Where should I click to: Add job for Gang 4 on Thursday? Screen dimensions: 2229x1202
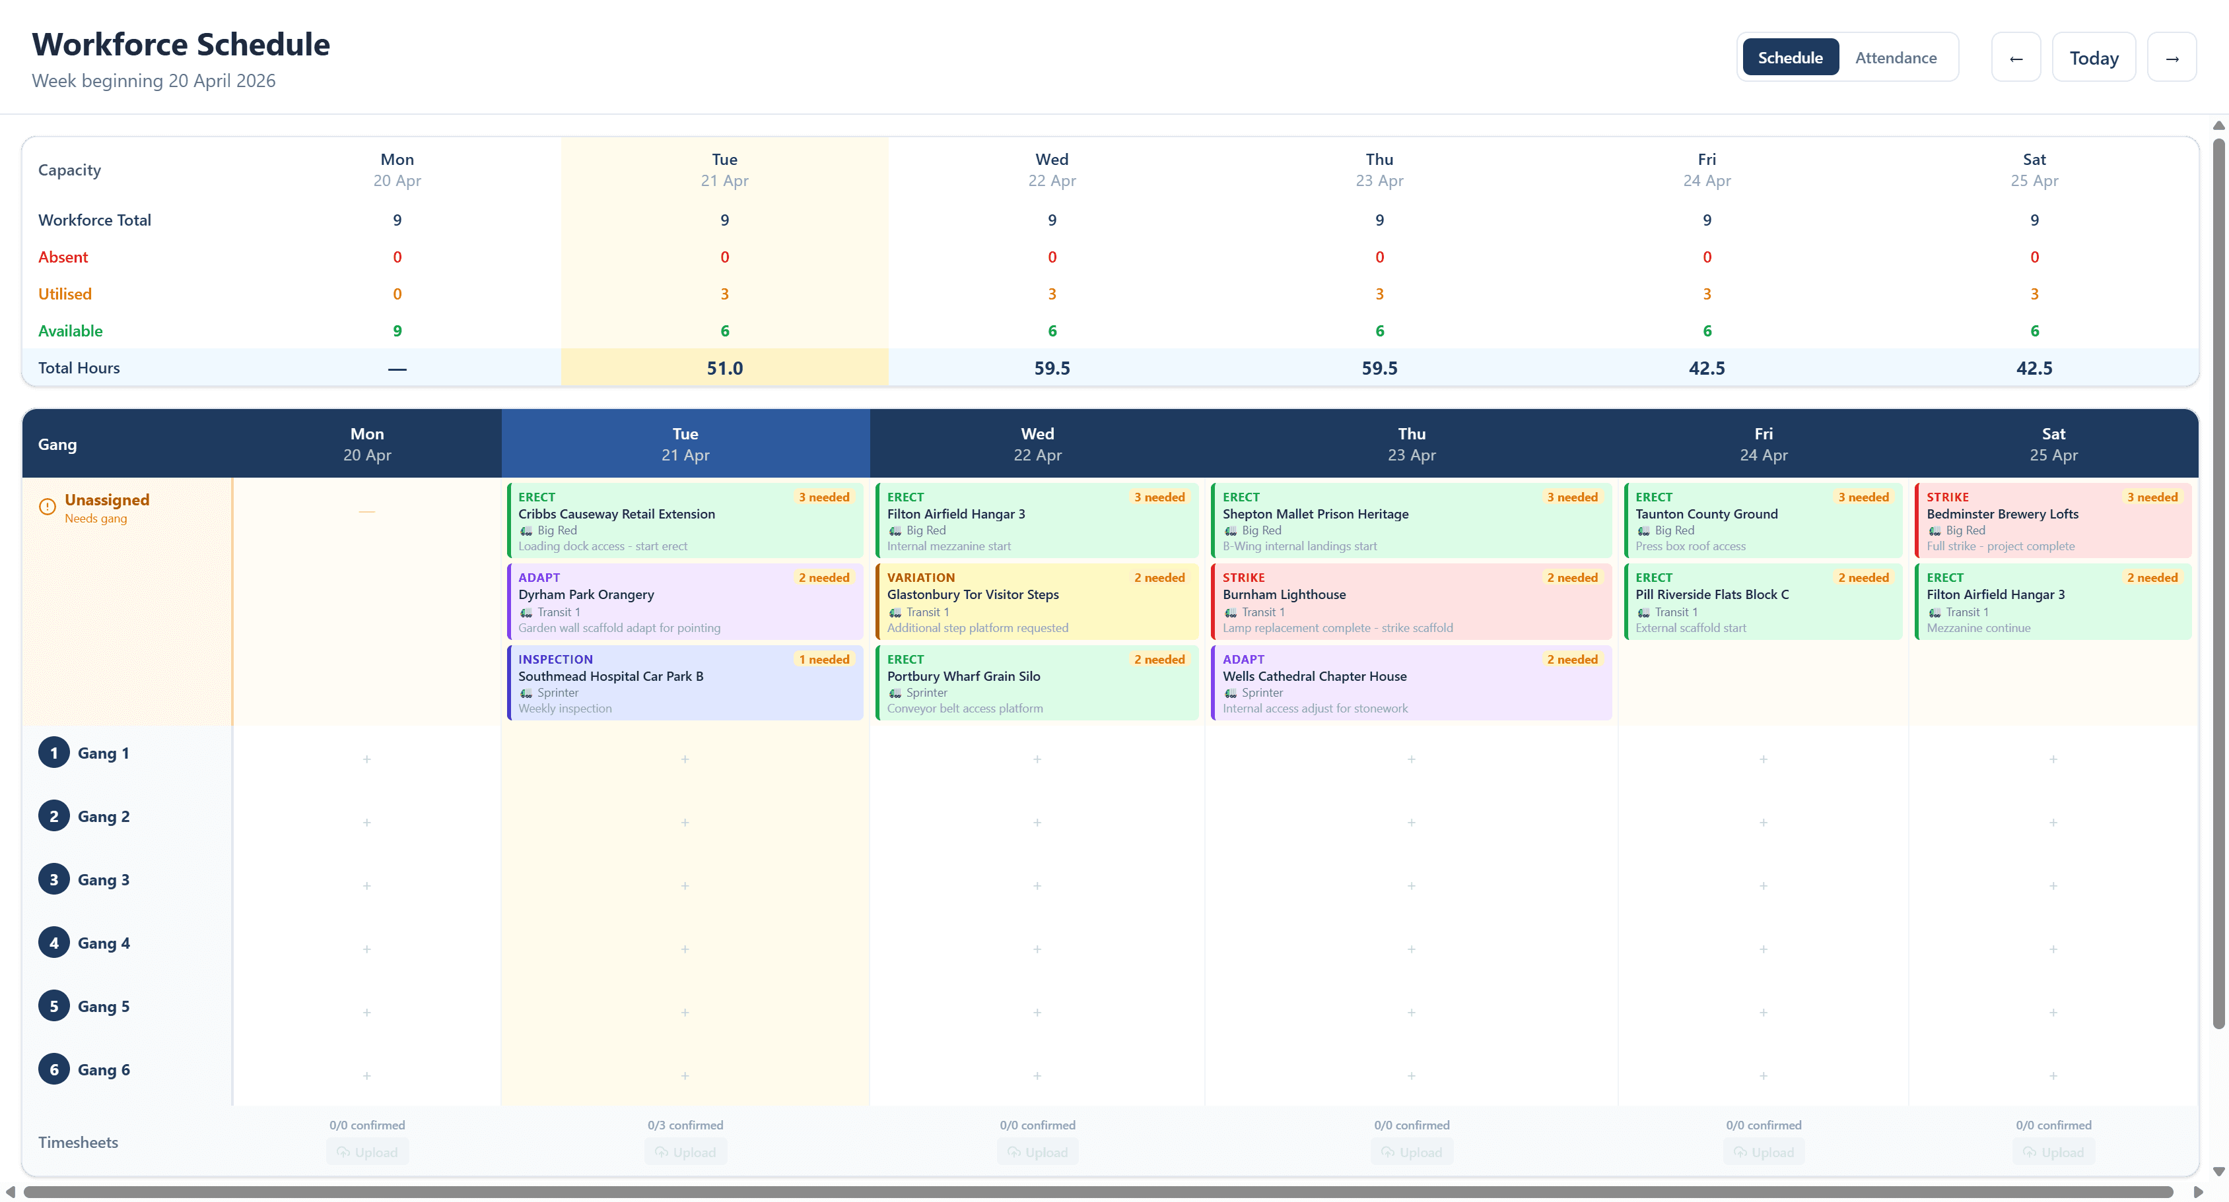coord(1412,949)
